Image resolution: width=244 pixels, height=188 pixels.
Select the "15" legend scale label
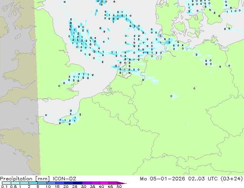click(x=57, y=186)
